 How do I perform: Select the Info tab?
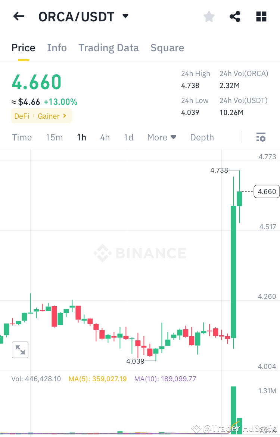(57, 48)
